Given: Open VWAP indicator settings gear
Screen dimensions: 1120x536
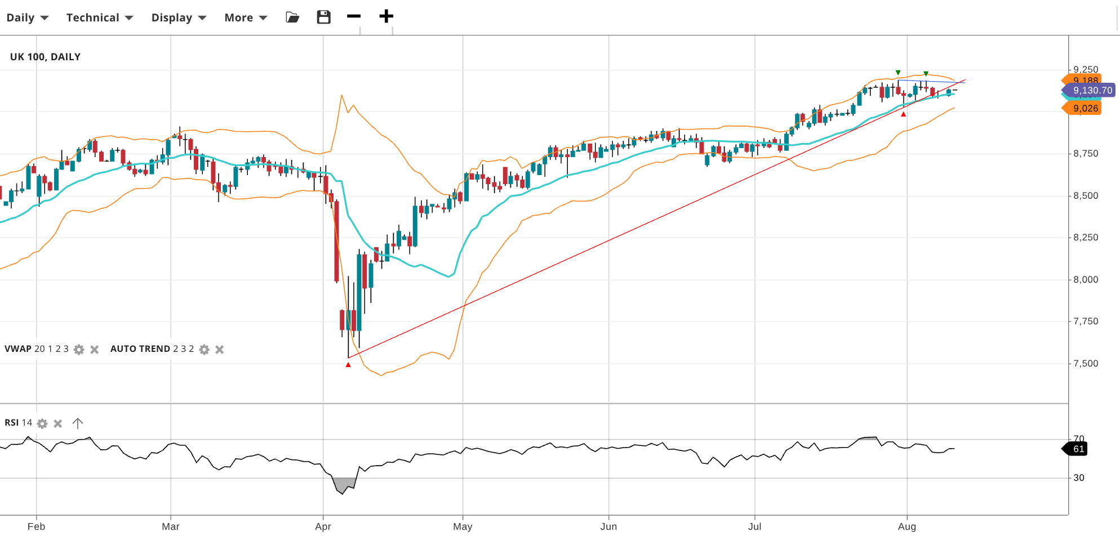Looking at the screenshot, I should pyautogui.click(x=79, y=350).
